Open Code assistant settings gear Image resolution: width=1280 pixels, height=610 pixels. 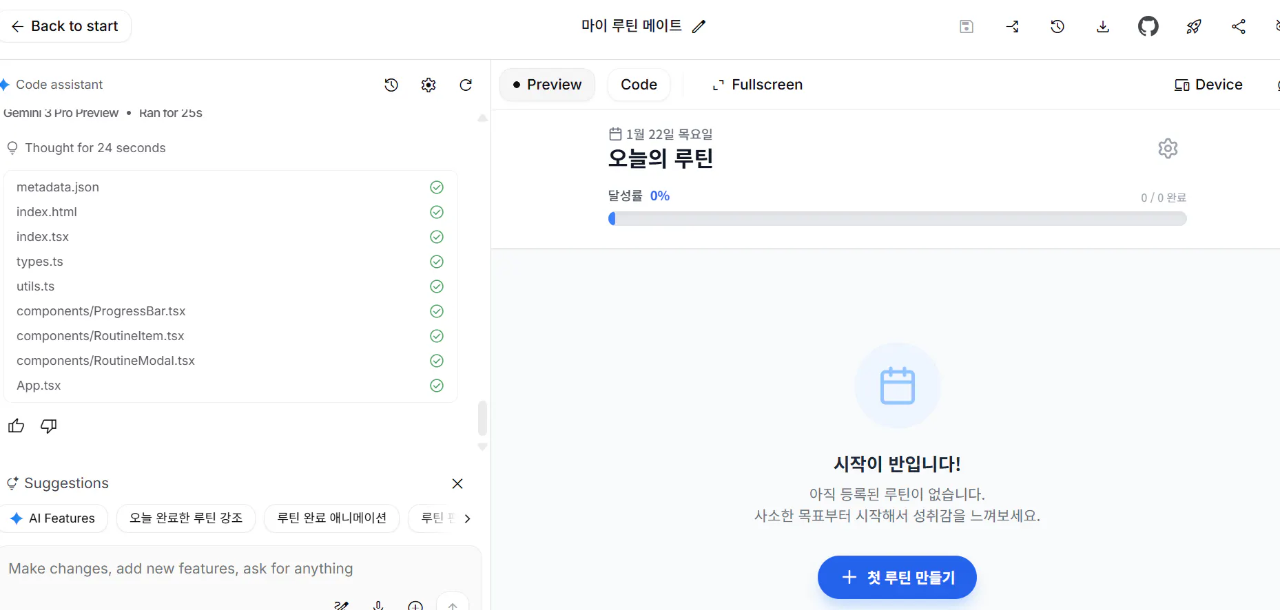tap(429, 85)
